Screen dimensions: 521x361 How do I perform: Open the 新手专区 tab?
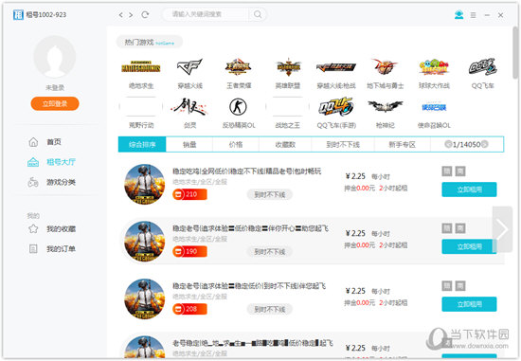(x=403, y=145)
